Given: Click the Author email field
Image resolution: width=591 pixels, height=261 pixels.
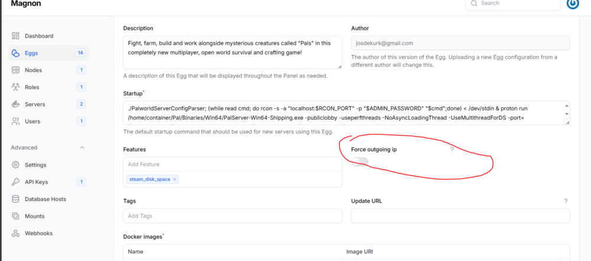Looking at the screenshot, I should tap(460, 43).
